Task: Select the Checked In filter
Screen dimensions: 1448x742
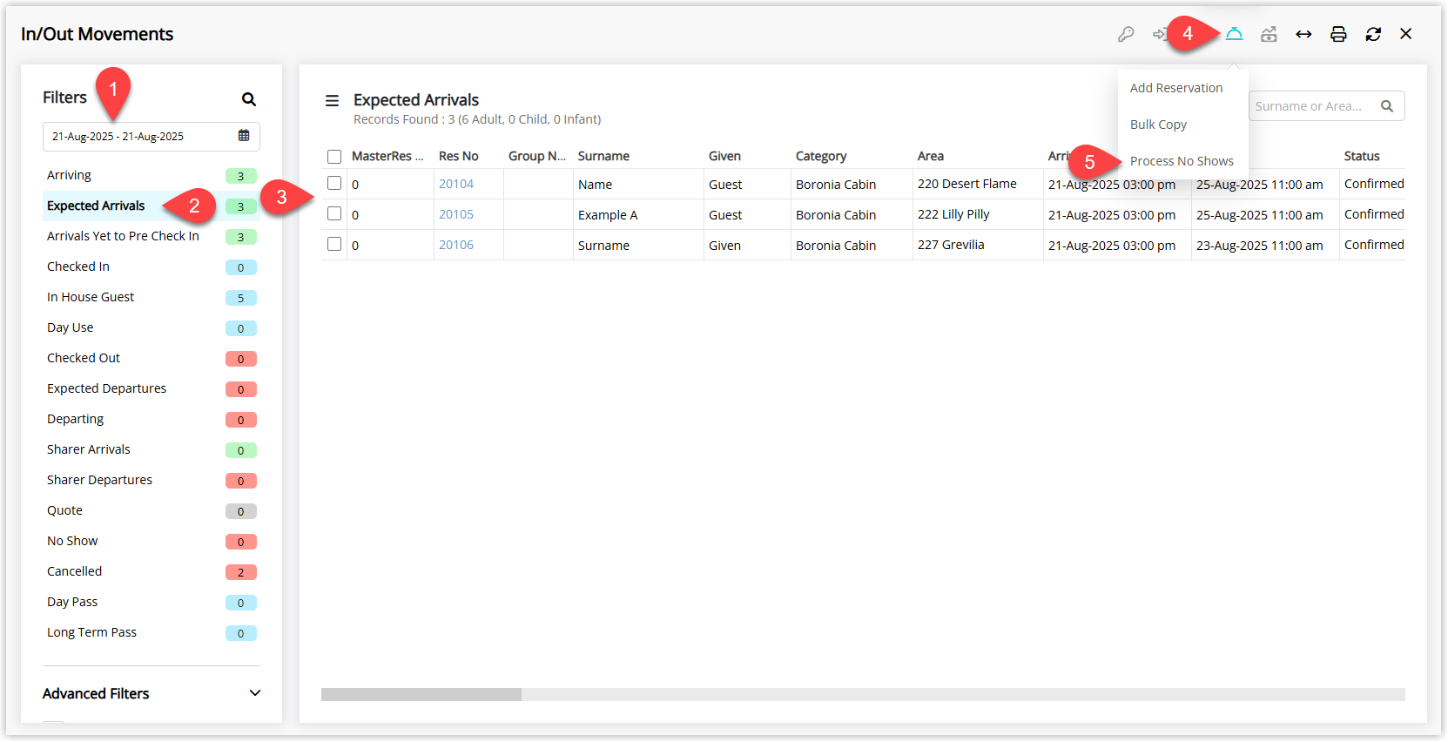Action: pos(152,266)
